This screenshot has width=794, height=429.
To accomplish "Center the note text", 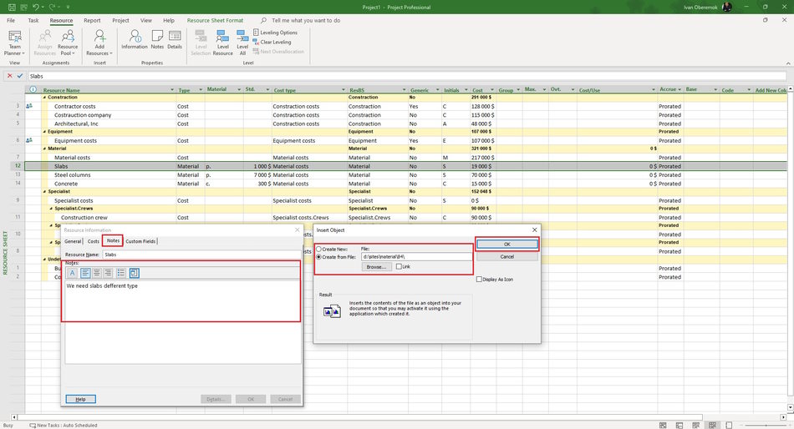I will click(96, 273).
